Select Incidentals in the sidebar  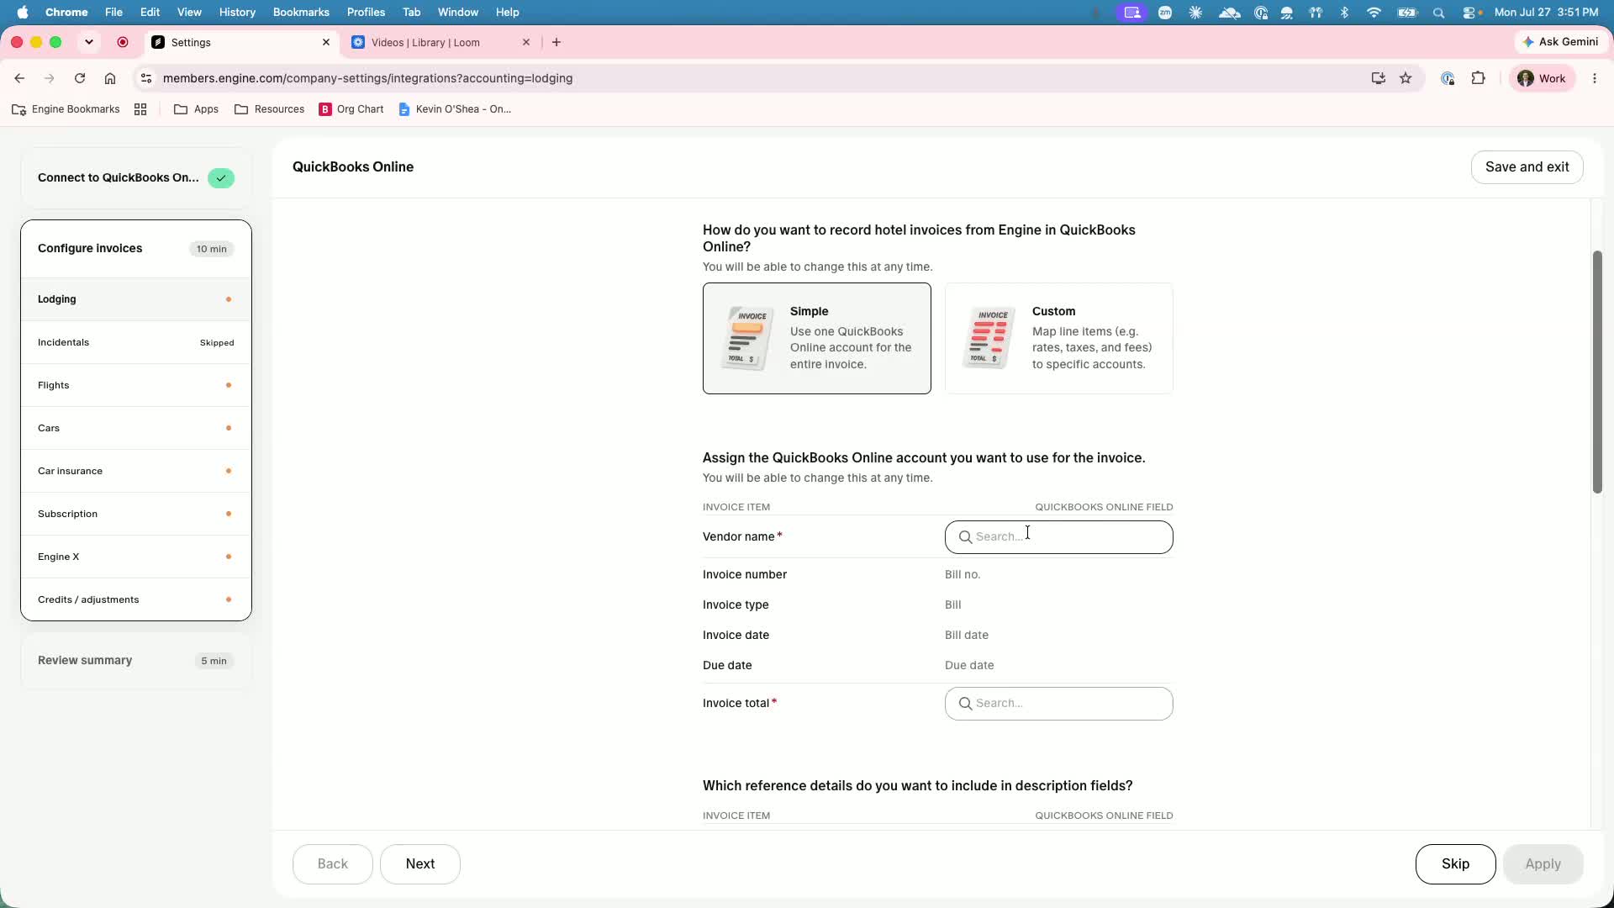136,342
